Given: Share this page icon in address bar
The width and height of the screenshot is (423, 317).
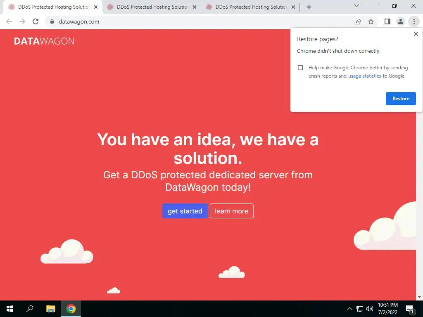Looking at the screenshot, I should (358, 21).
